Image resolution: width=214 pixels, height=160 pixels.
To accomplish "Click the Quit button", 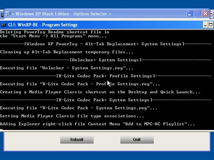I will pos(137,140).
